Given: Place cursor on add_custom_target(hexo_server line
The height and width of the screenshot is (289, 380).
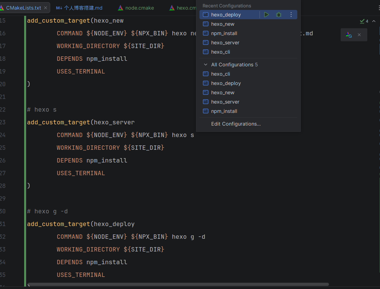Looking at the screenshot, I should [81, 122].
